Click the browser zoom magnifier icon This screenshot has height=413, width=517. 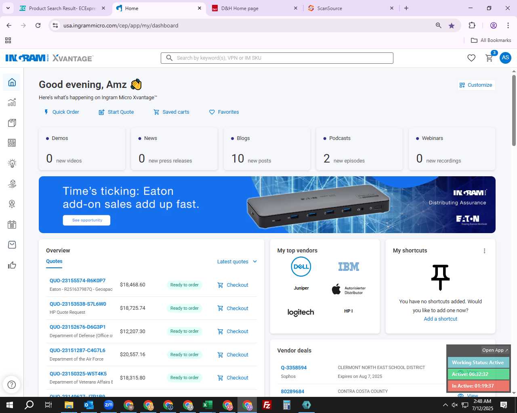439,25
